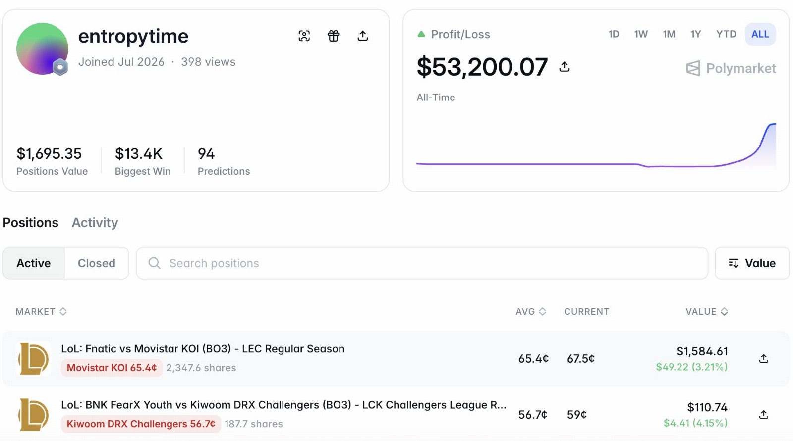Share the profit/loss amount

[x=565, y=66]
